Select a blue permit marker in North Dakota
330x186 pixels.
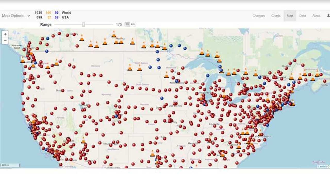tap(150, 67)
